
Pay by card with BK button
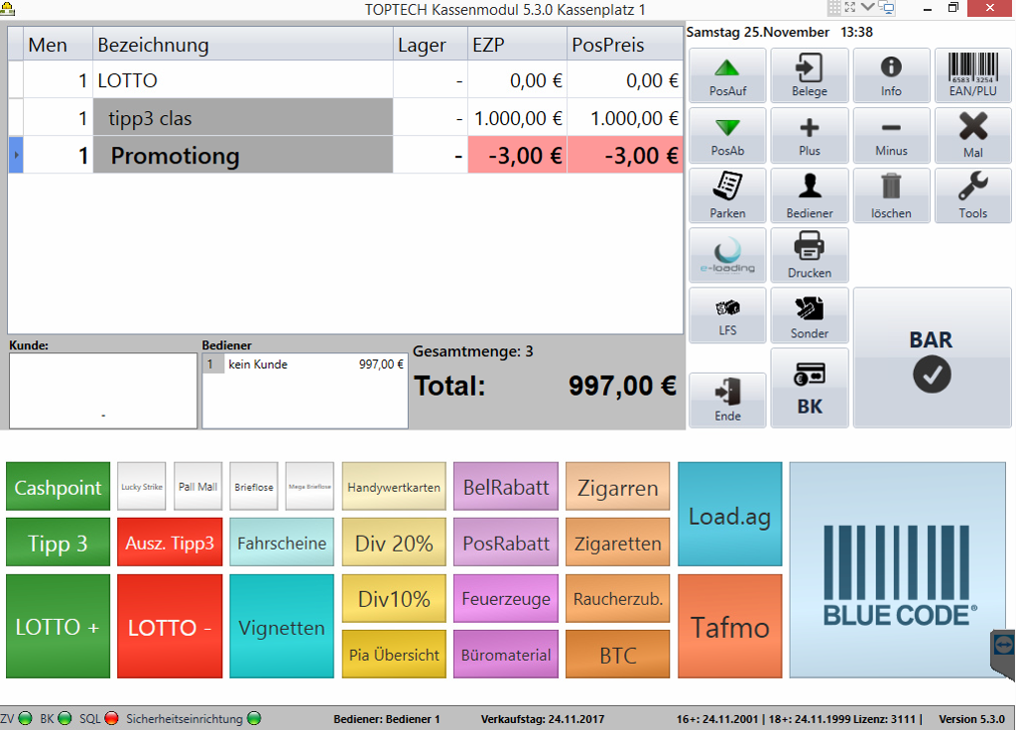[810, 388]
